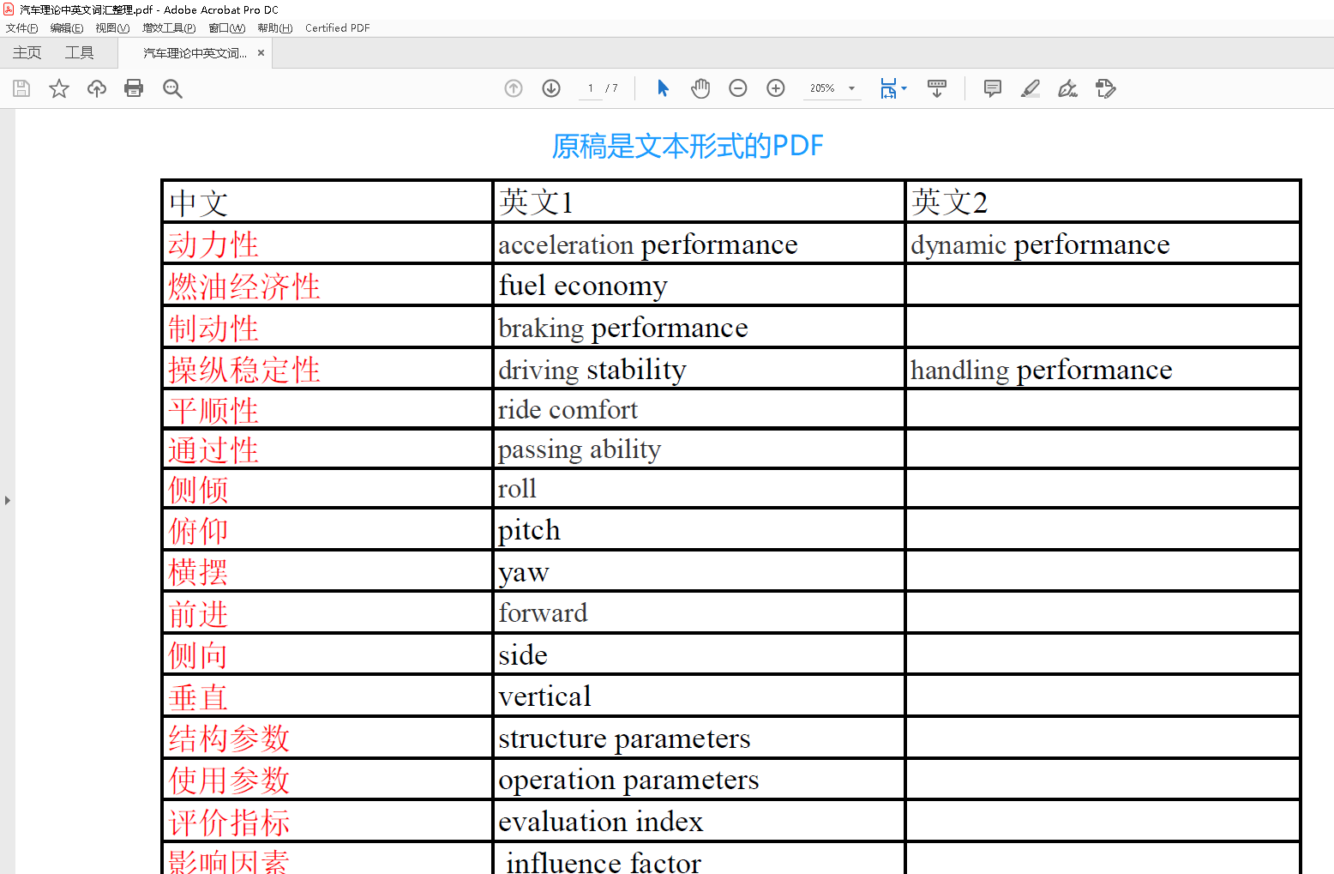Click the edit and send icon
The height and width of the screenshot is (874, 1334).
point(1106,88)
